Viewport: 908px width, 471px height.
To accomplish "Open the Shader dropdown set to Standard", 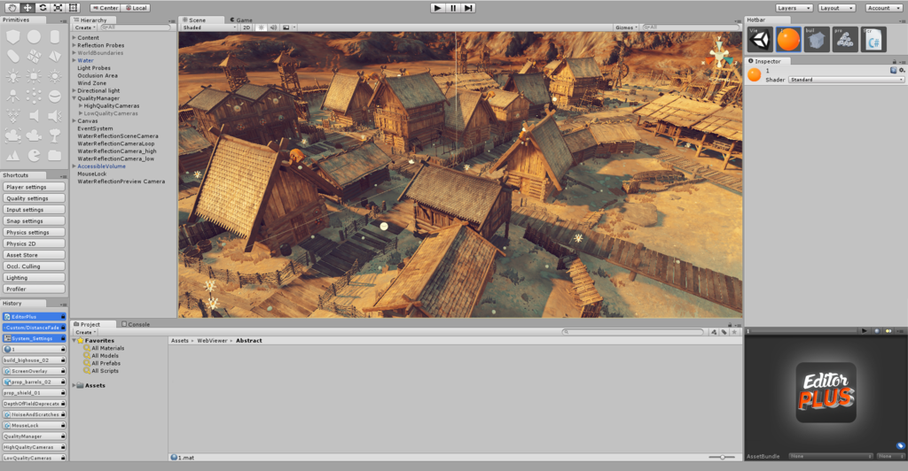I will (846, 80).
